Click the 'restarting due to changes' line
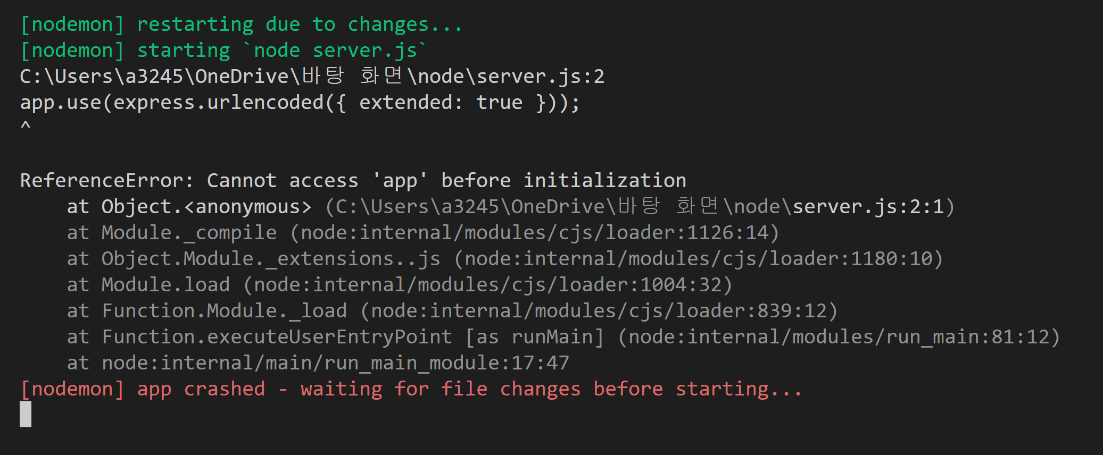Image resolution: width=1103 pixels, height=455 pixels. click(242, 24)
